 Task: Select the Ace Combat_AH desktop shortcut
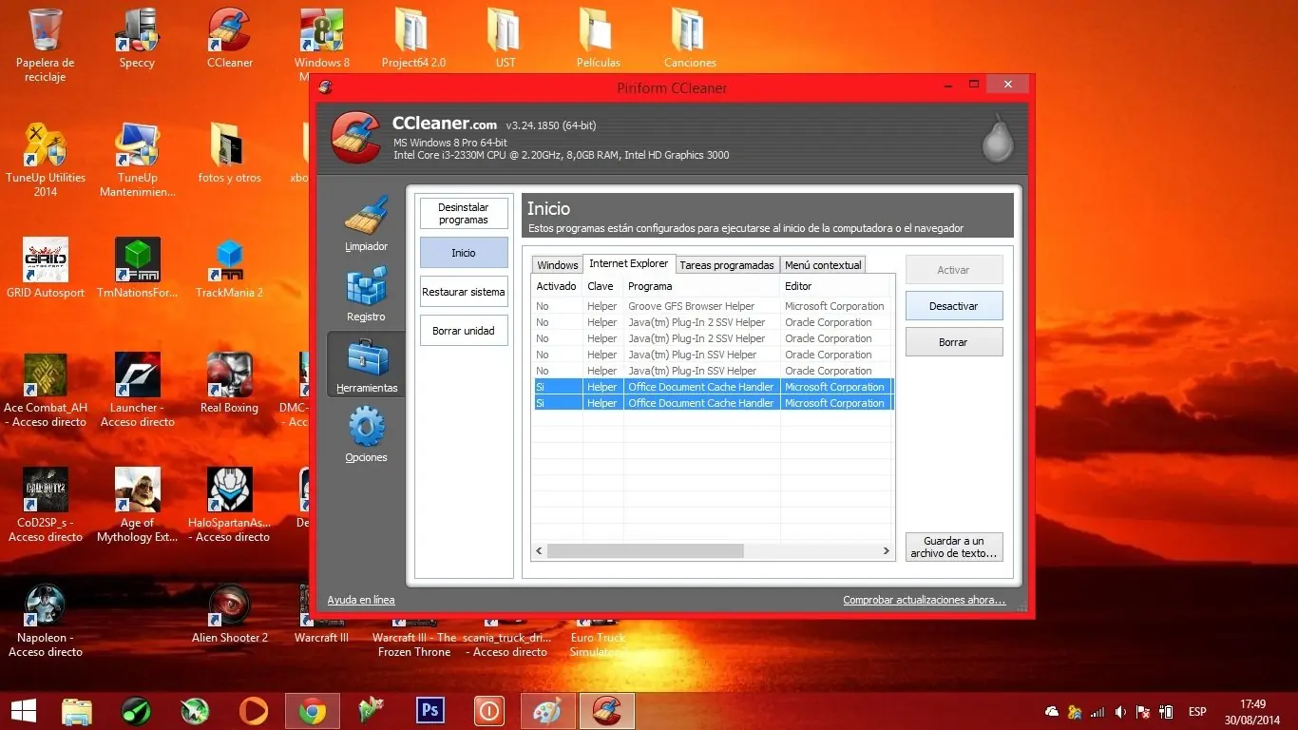tap(46, 390)
